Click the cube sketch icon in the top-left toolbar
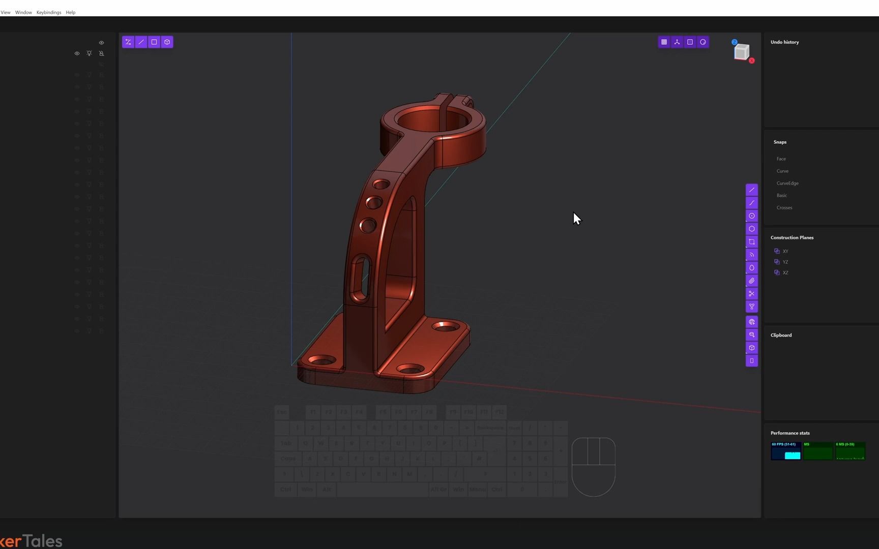Screen dimensions: 879x549 (167, 42)
